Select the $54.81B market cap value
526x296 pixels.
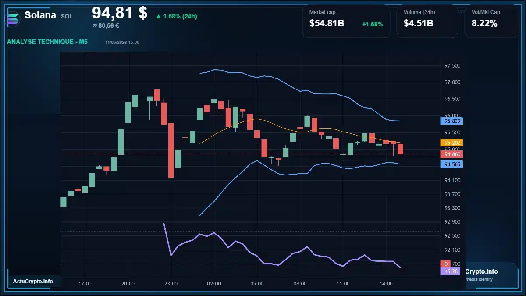[x=327, y=24]
